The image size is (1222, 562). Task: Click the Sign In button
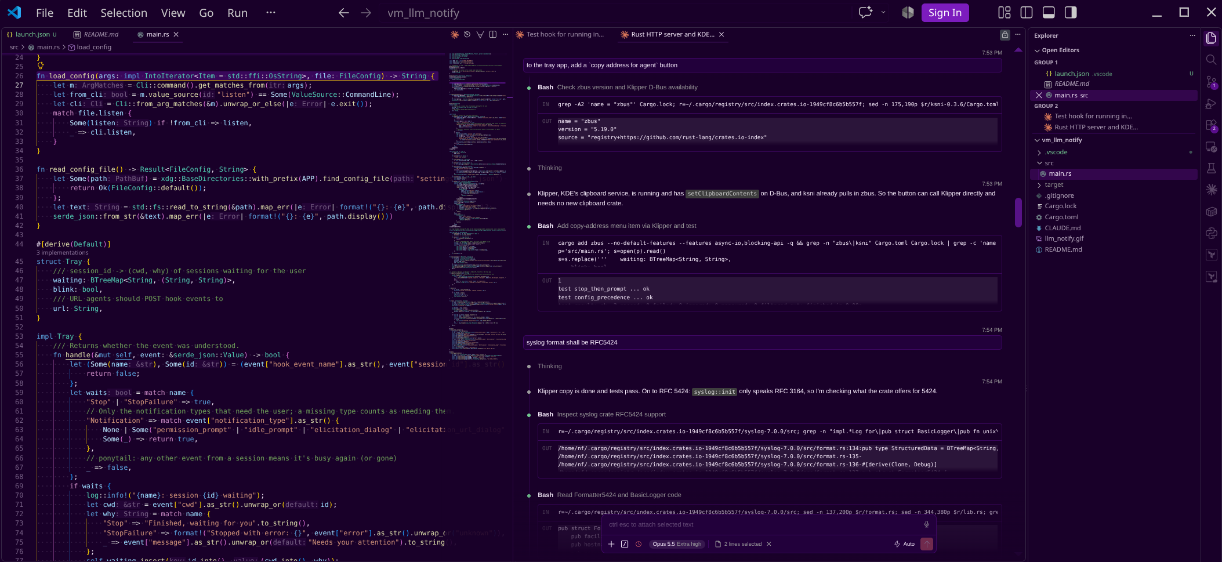(945, 13)
